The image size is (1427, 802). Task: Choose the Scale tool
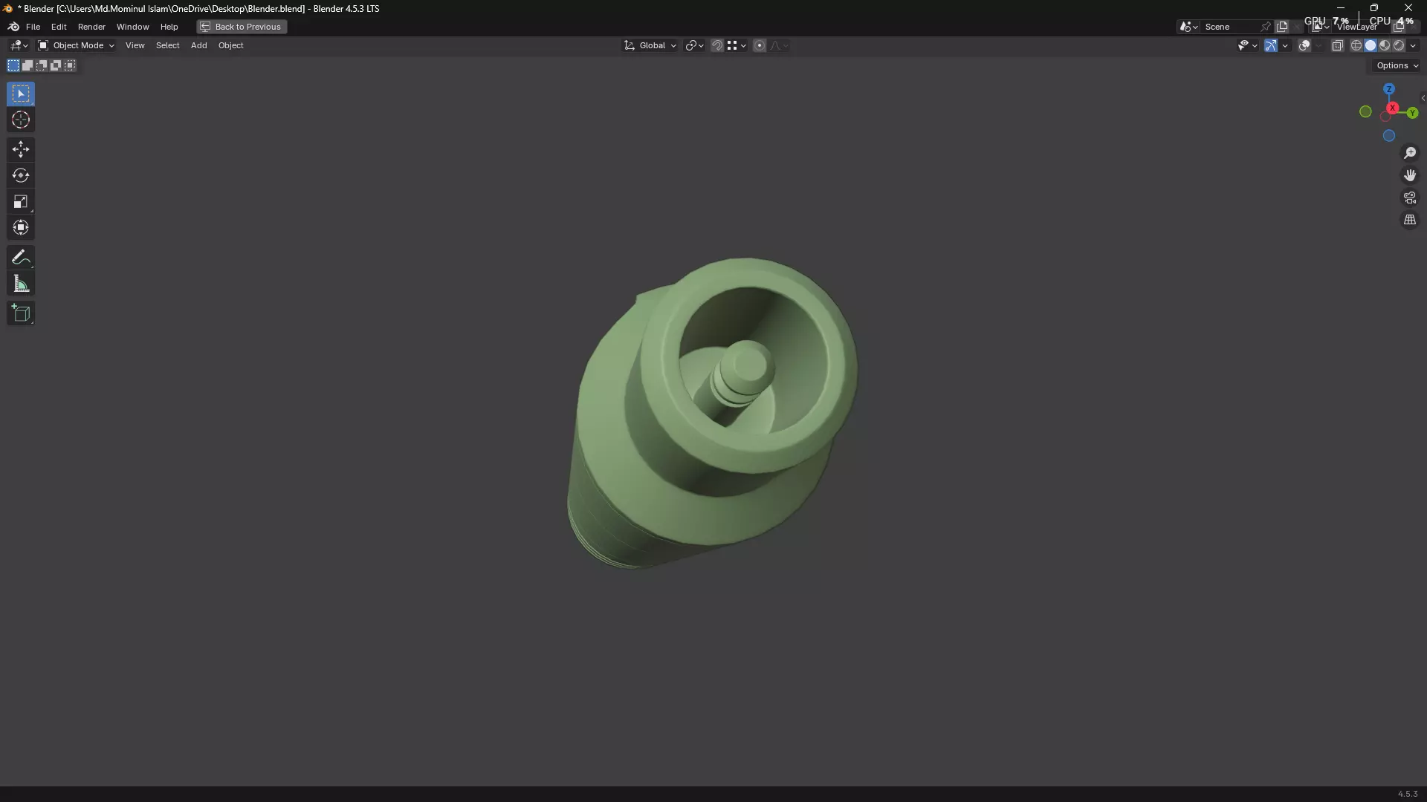[21, 202]
